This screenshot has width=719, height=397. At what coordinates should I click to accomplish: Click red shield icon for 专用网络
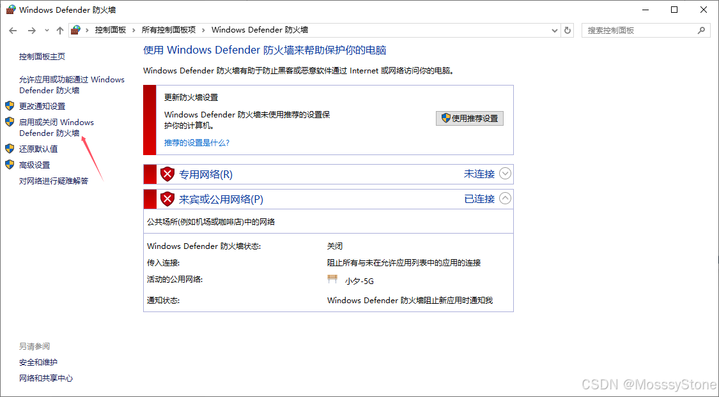tap(167, 174)
